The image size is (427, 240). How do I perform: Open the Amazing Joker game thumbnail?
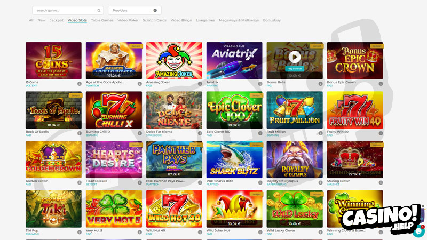[174, 61]
